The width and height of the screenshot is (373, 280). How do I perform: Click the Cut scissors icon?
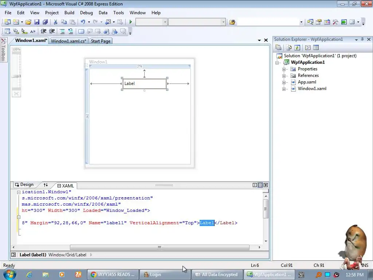coord(55,22)
